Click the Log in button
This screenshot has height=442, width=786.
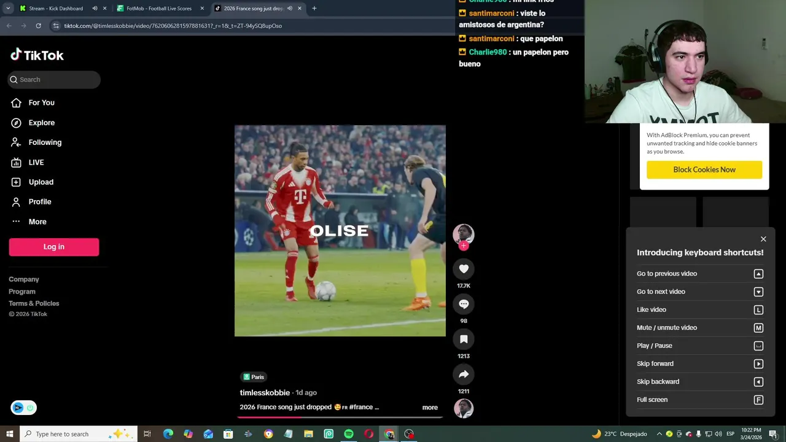(x=54, y=247)
